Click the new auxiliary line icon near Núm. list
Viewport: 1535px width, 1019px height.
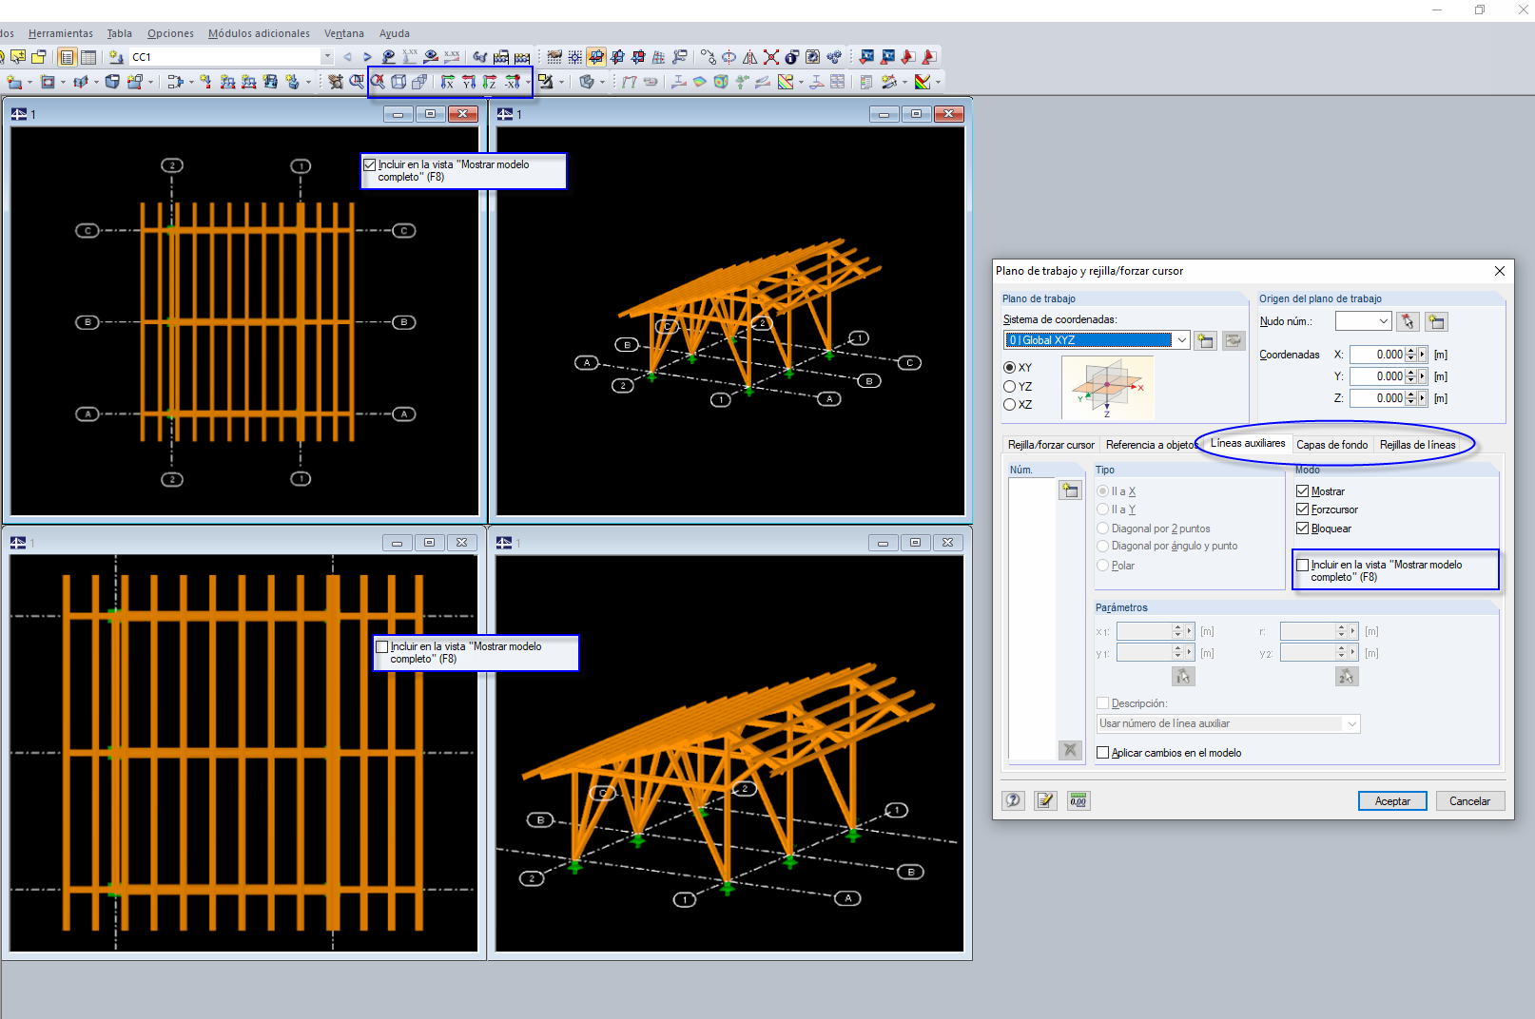coord(1070,490)
